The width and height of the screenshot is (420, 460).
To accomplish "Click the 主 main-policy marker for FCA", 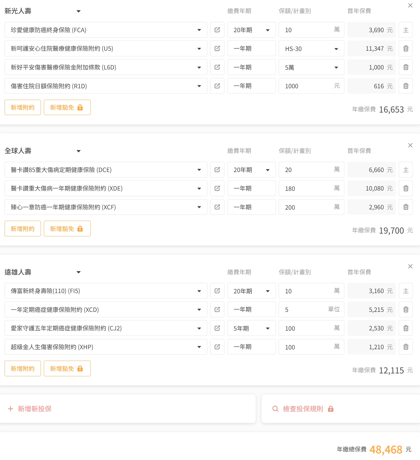I will point(406,30).
